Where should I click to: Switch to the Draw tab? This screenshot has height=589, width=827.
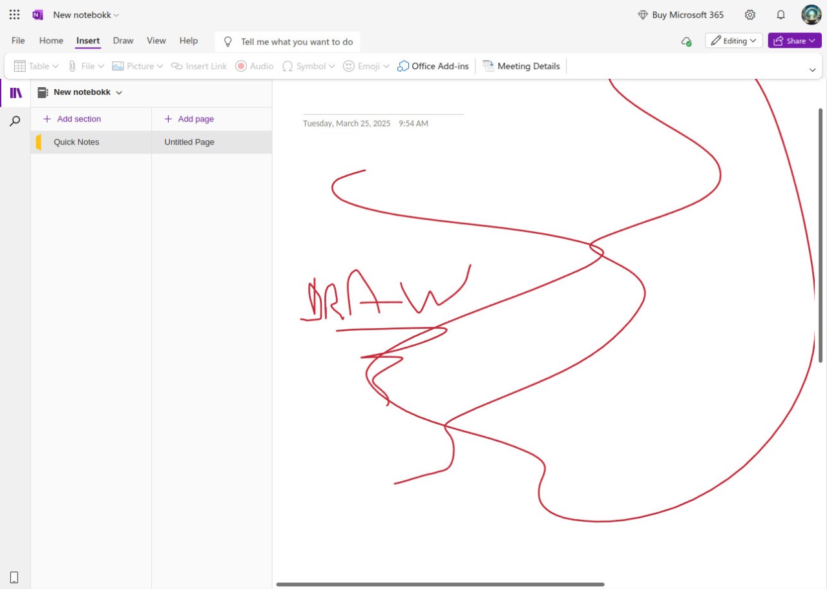point(123,41)
